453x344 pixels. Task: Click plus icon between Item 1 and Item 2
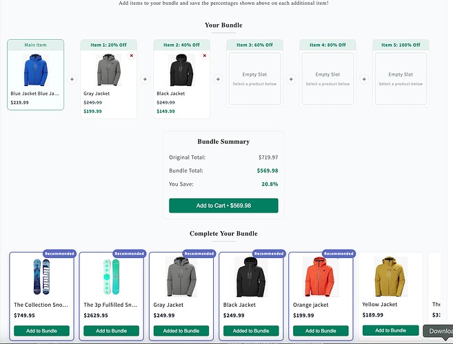tap(145, 79)
